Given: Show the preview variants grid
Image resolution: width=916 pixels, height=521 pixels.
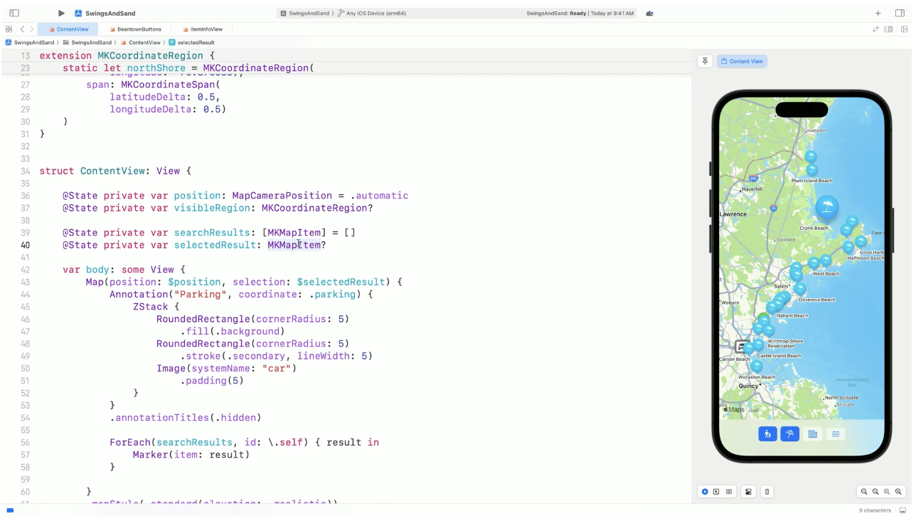Looking at the screenshot, I should pyautogui.click(x=729, y=492).
